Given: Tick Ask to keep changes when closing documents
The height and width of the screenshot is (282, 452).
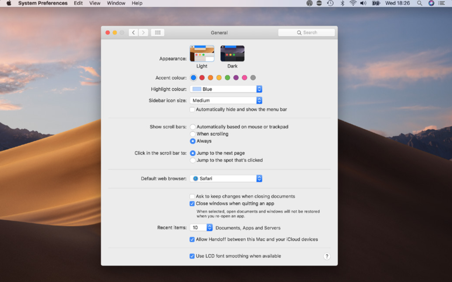Looking at the screenshot, I should 192,196.
